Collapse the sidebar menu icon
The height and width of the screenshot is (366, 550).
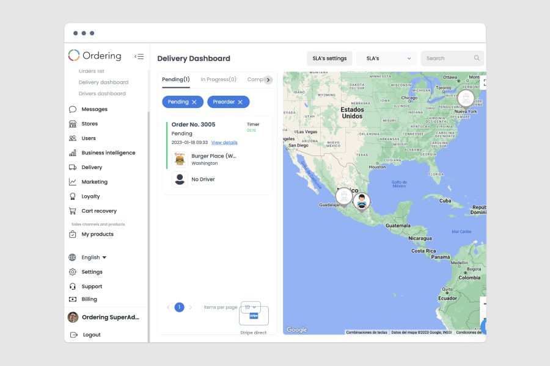point(139,56)
